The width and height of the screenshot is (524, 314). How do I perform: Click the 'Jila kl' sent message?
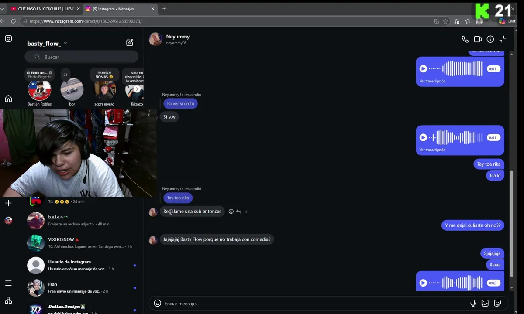coord(495,176)
